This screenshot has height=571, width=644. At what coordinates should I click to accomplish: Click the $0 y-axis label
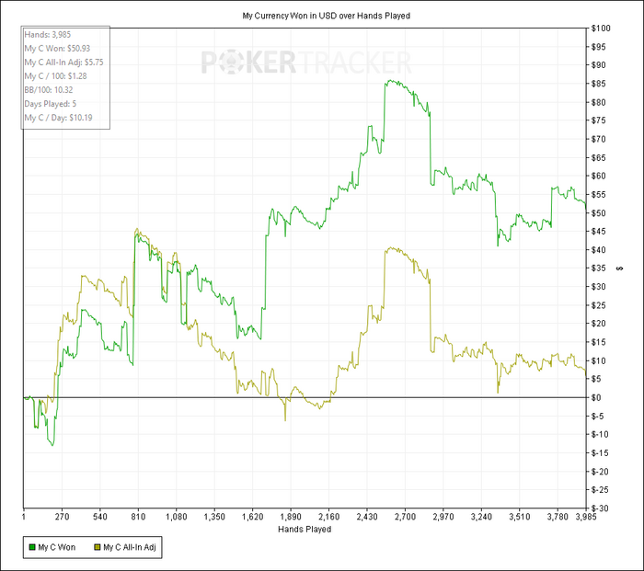pos(596,397)
